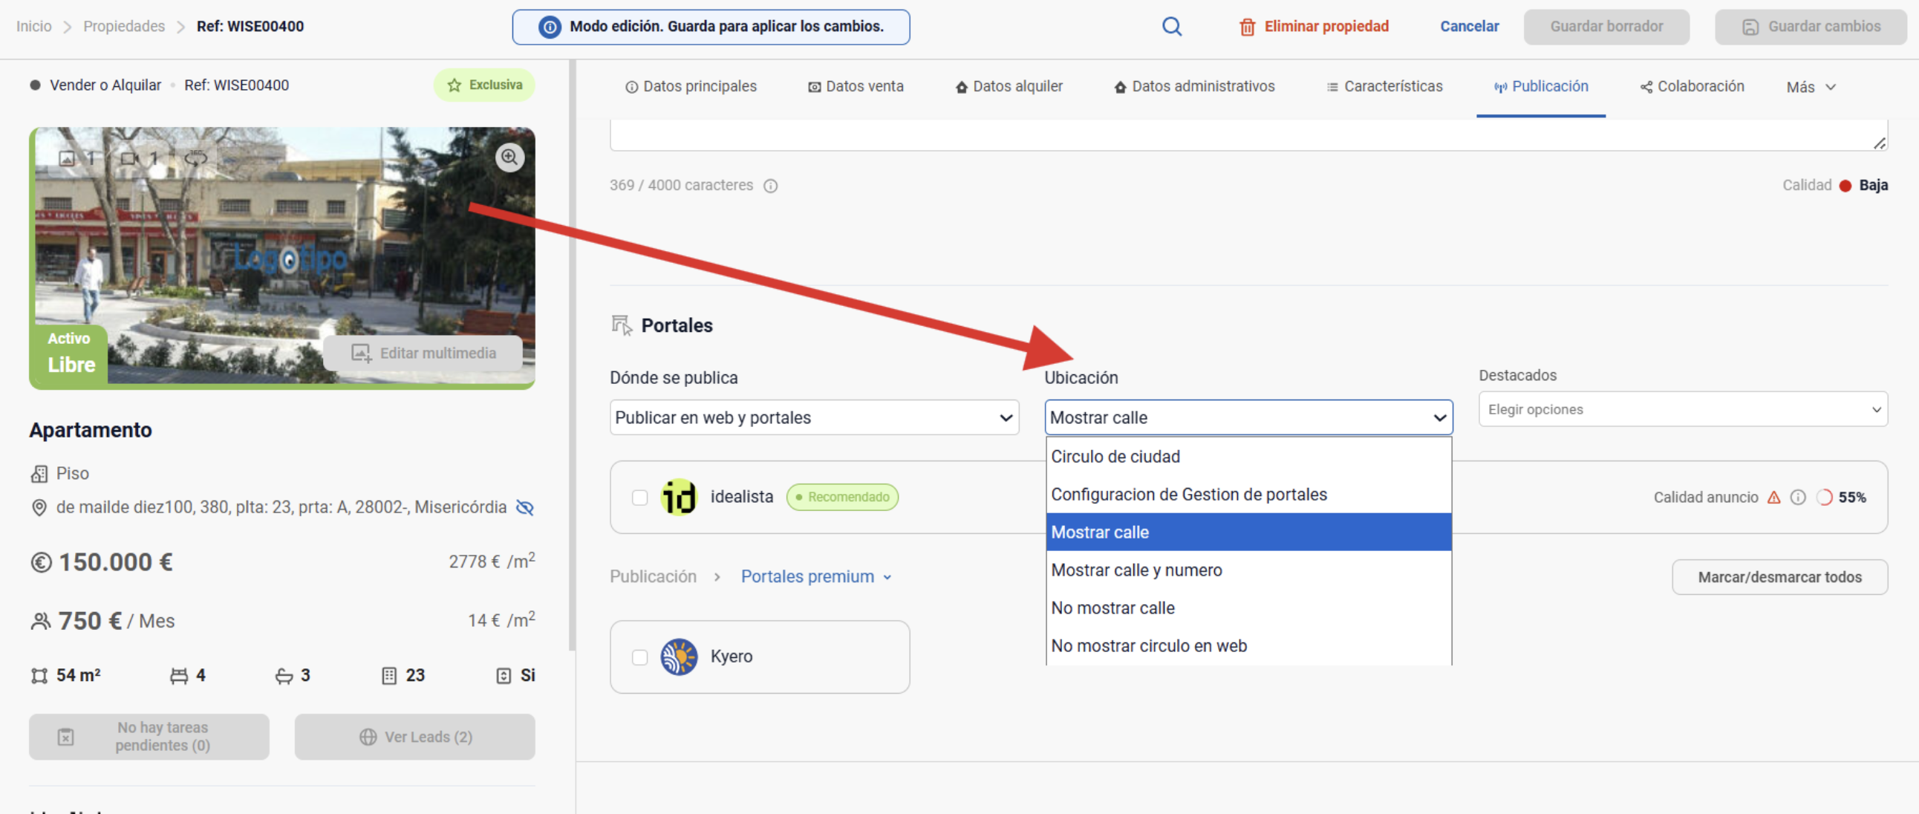The image size is (1919, 814).
Task: Click the elevator icon beside Si
Action: click(x=504, y=675)
